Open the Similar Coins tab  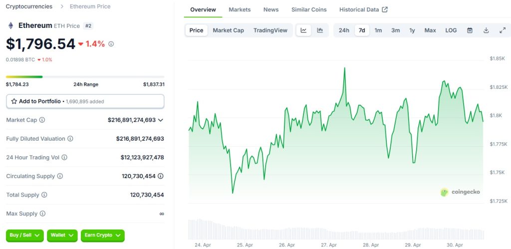tap(309, 9)
